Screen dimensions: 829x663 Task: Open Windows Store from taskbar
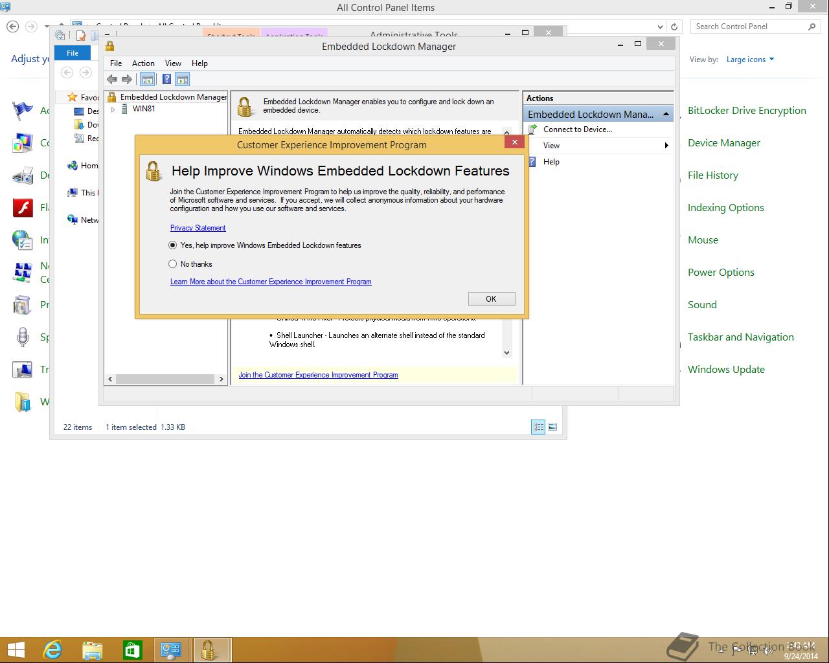tap(133, 650)
